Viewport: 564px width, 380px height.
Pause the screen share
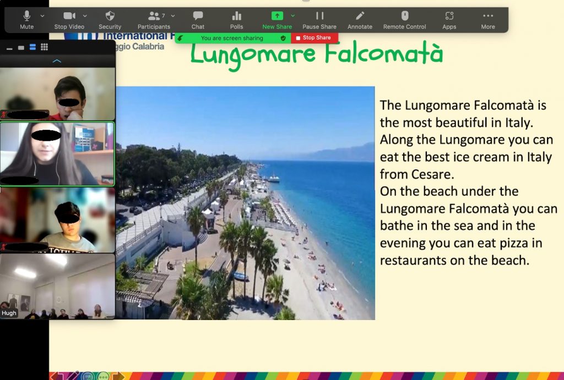[319, 20]
